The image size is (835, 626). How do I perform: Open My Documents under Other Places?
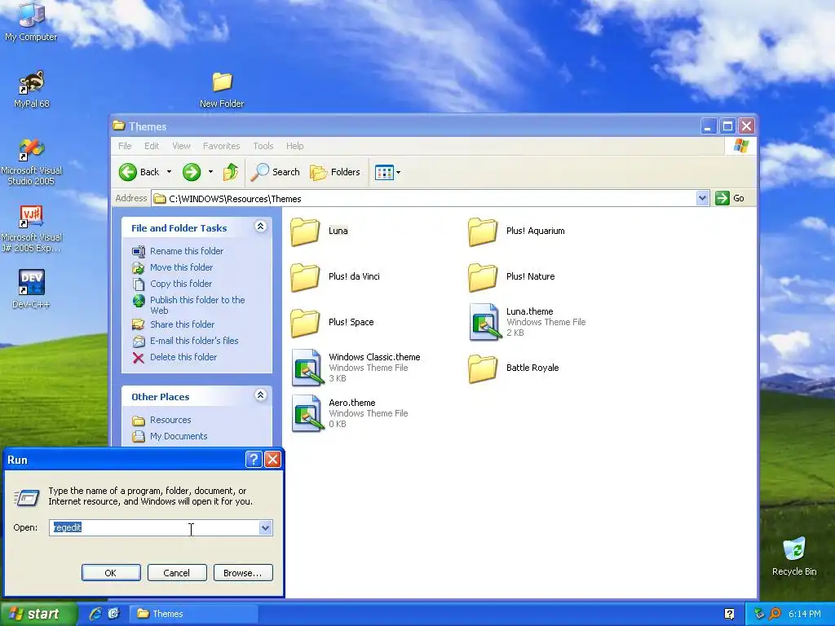click(x=179, y=436)
